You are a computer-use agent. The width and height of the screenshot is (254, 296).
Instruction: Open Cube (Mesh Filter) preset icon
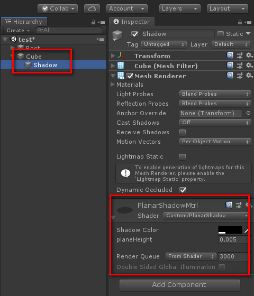(x=240, y=66)
